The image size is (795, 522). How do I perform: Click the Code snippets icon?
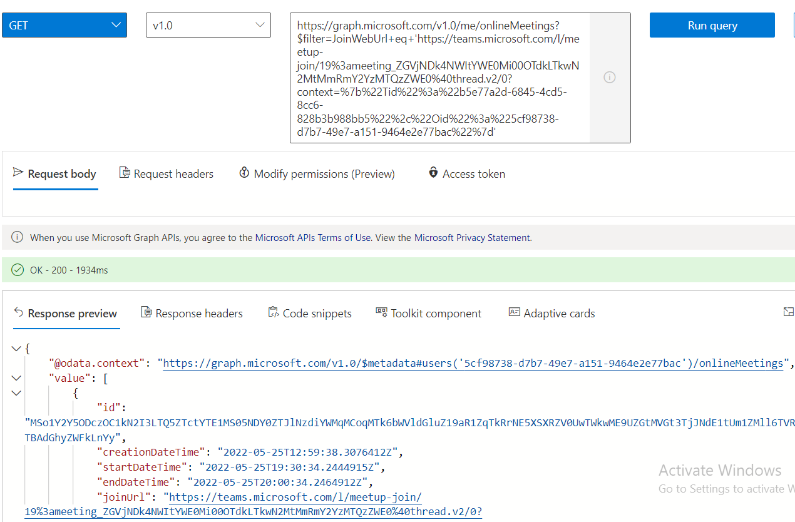click(272, 312)
